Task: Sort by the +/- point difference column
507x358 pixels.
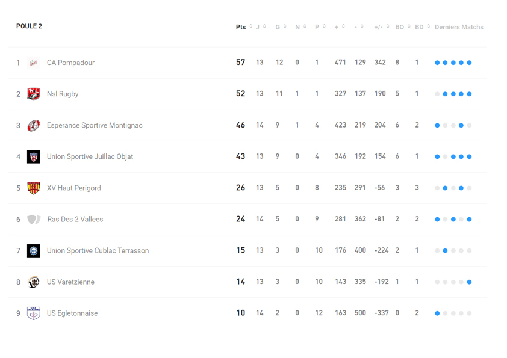Action: tap(381, 27)
